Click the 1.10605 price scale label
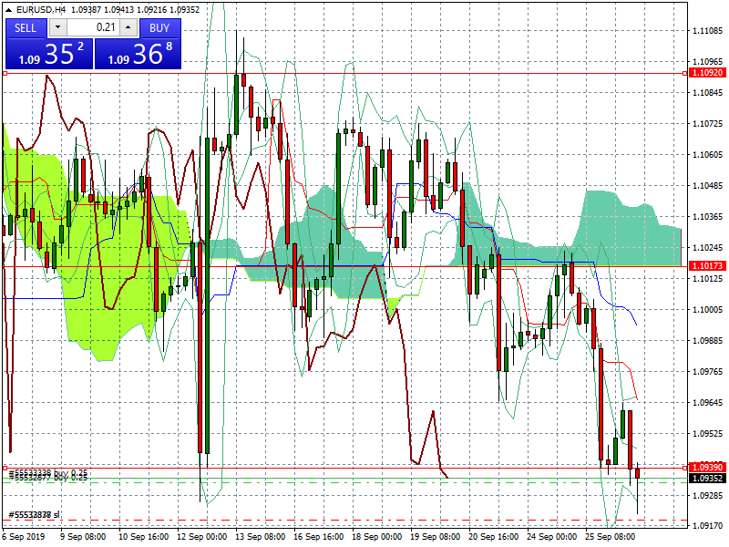The height and width of the screenshot is (547, 729). pos(708,155)
